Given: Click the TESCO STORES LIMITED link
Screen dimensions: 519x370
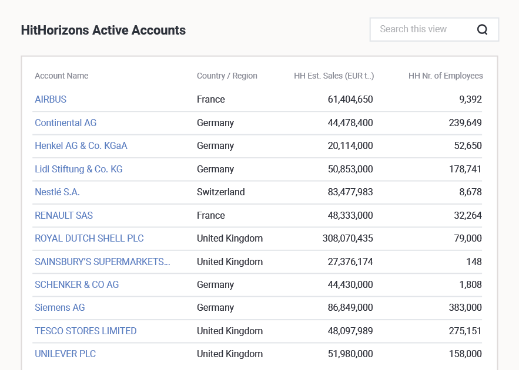Looking at the screenshot, I should click(x=86, y=331).
